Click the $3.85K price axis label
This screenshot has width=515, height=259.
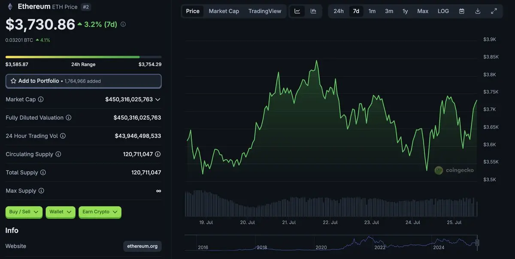pos(491,57)
